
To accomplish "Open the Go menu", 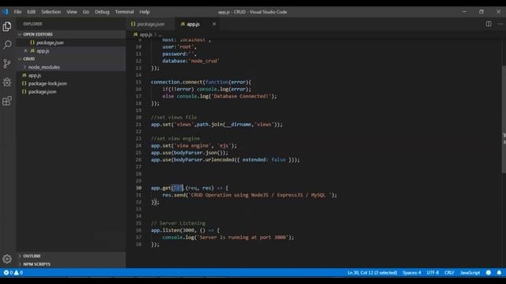I will pyautogui.click(x=86, y=12).
